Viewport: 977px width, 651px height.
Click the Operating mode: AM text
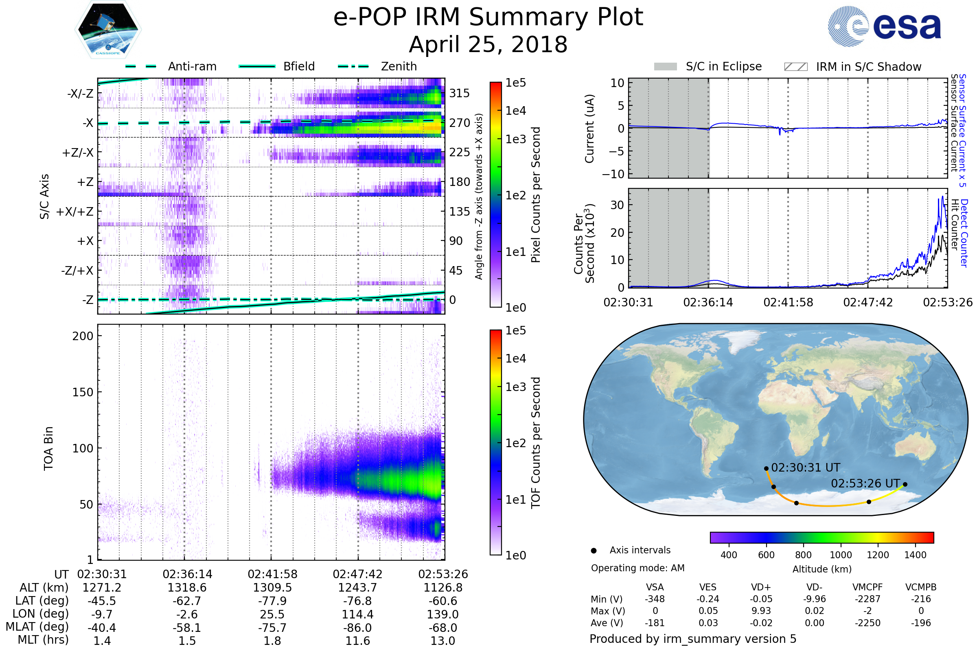(637, 568)
